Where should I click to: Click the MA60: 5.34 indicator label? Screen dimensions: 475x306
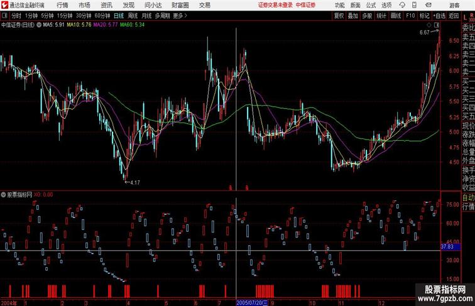(x=132, y=25)
